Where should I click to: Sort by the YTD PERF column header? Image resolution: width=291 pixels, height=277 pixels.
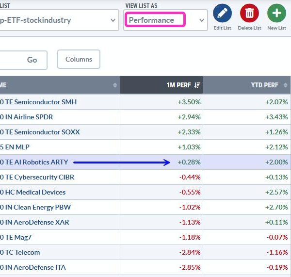coord(247,85)
